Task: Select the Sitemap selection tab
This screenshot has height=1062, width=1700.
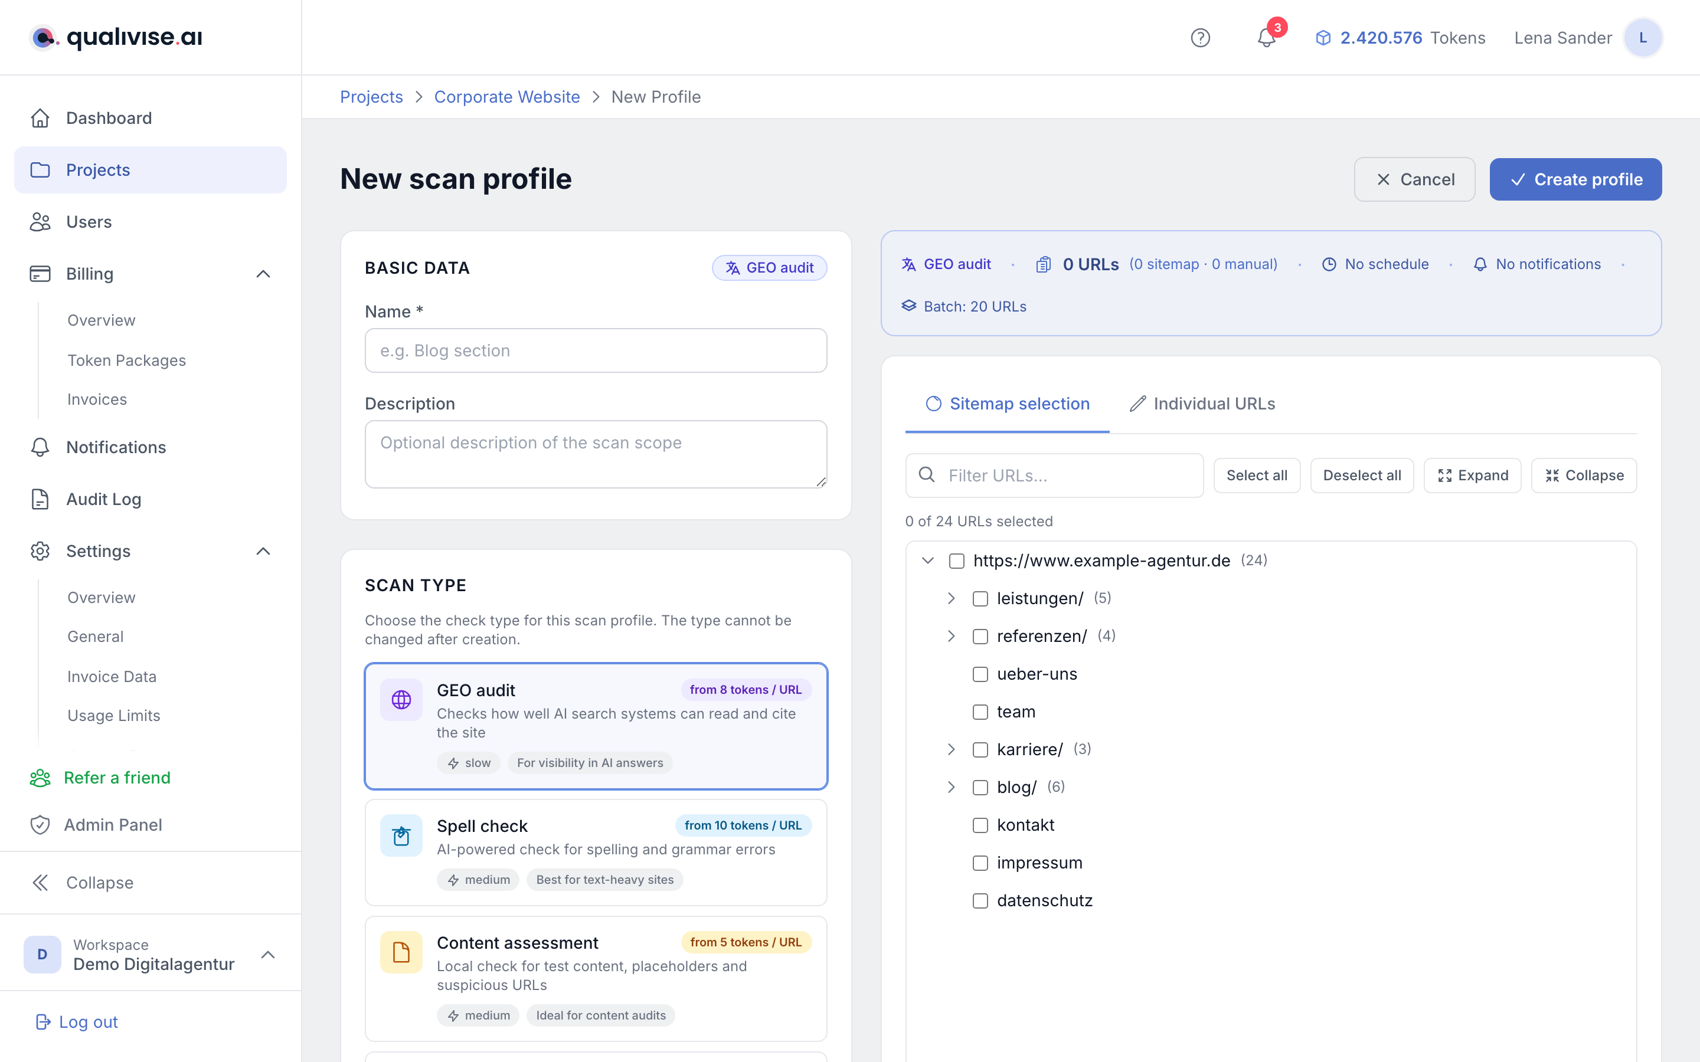Action: pyautogui.click(x=1008, y=404)
